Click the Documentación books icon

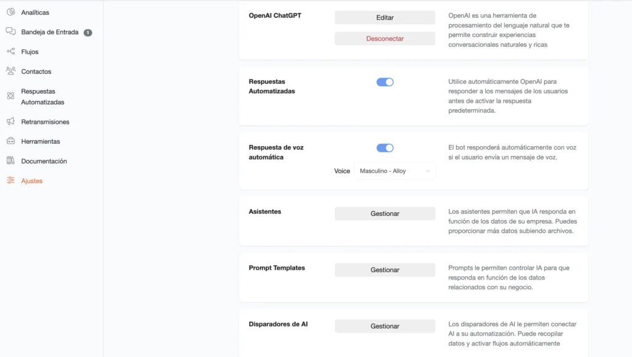pos(11,160)
